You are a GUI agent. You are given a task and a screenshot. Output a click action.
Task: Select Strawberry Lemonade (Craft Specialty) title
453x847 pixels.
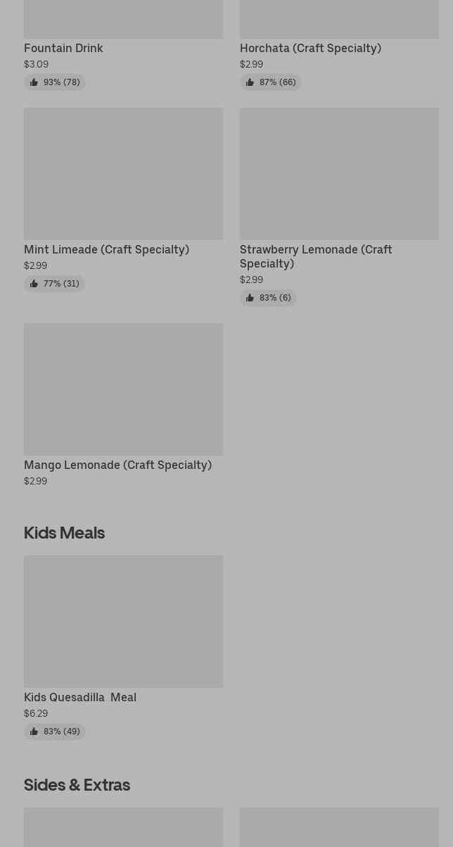(x=316, y=256)
